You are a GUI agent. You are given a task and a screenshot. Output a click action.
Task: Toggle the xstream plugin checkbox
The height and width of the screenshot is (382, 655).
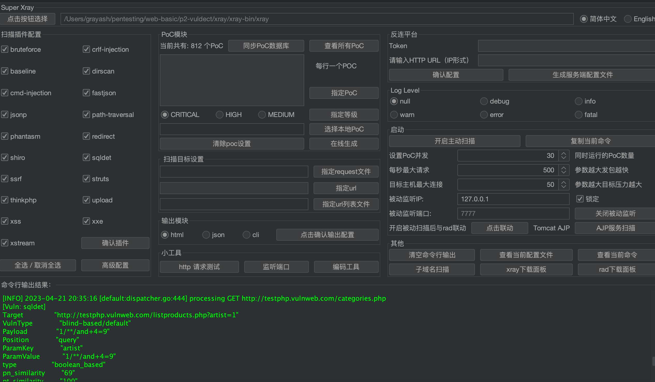5,243
